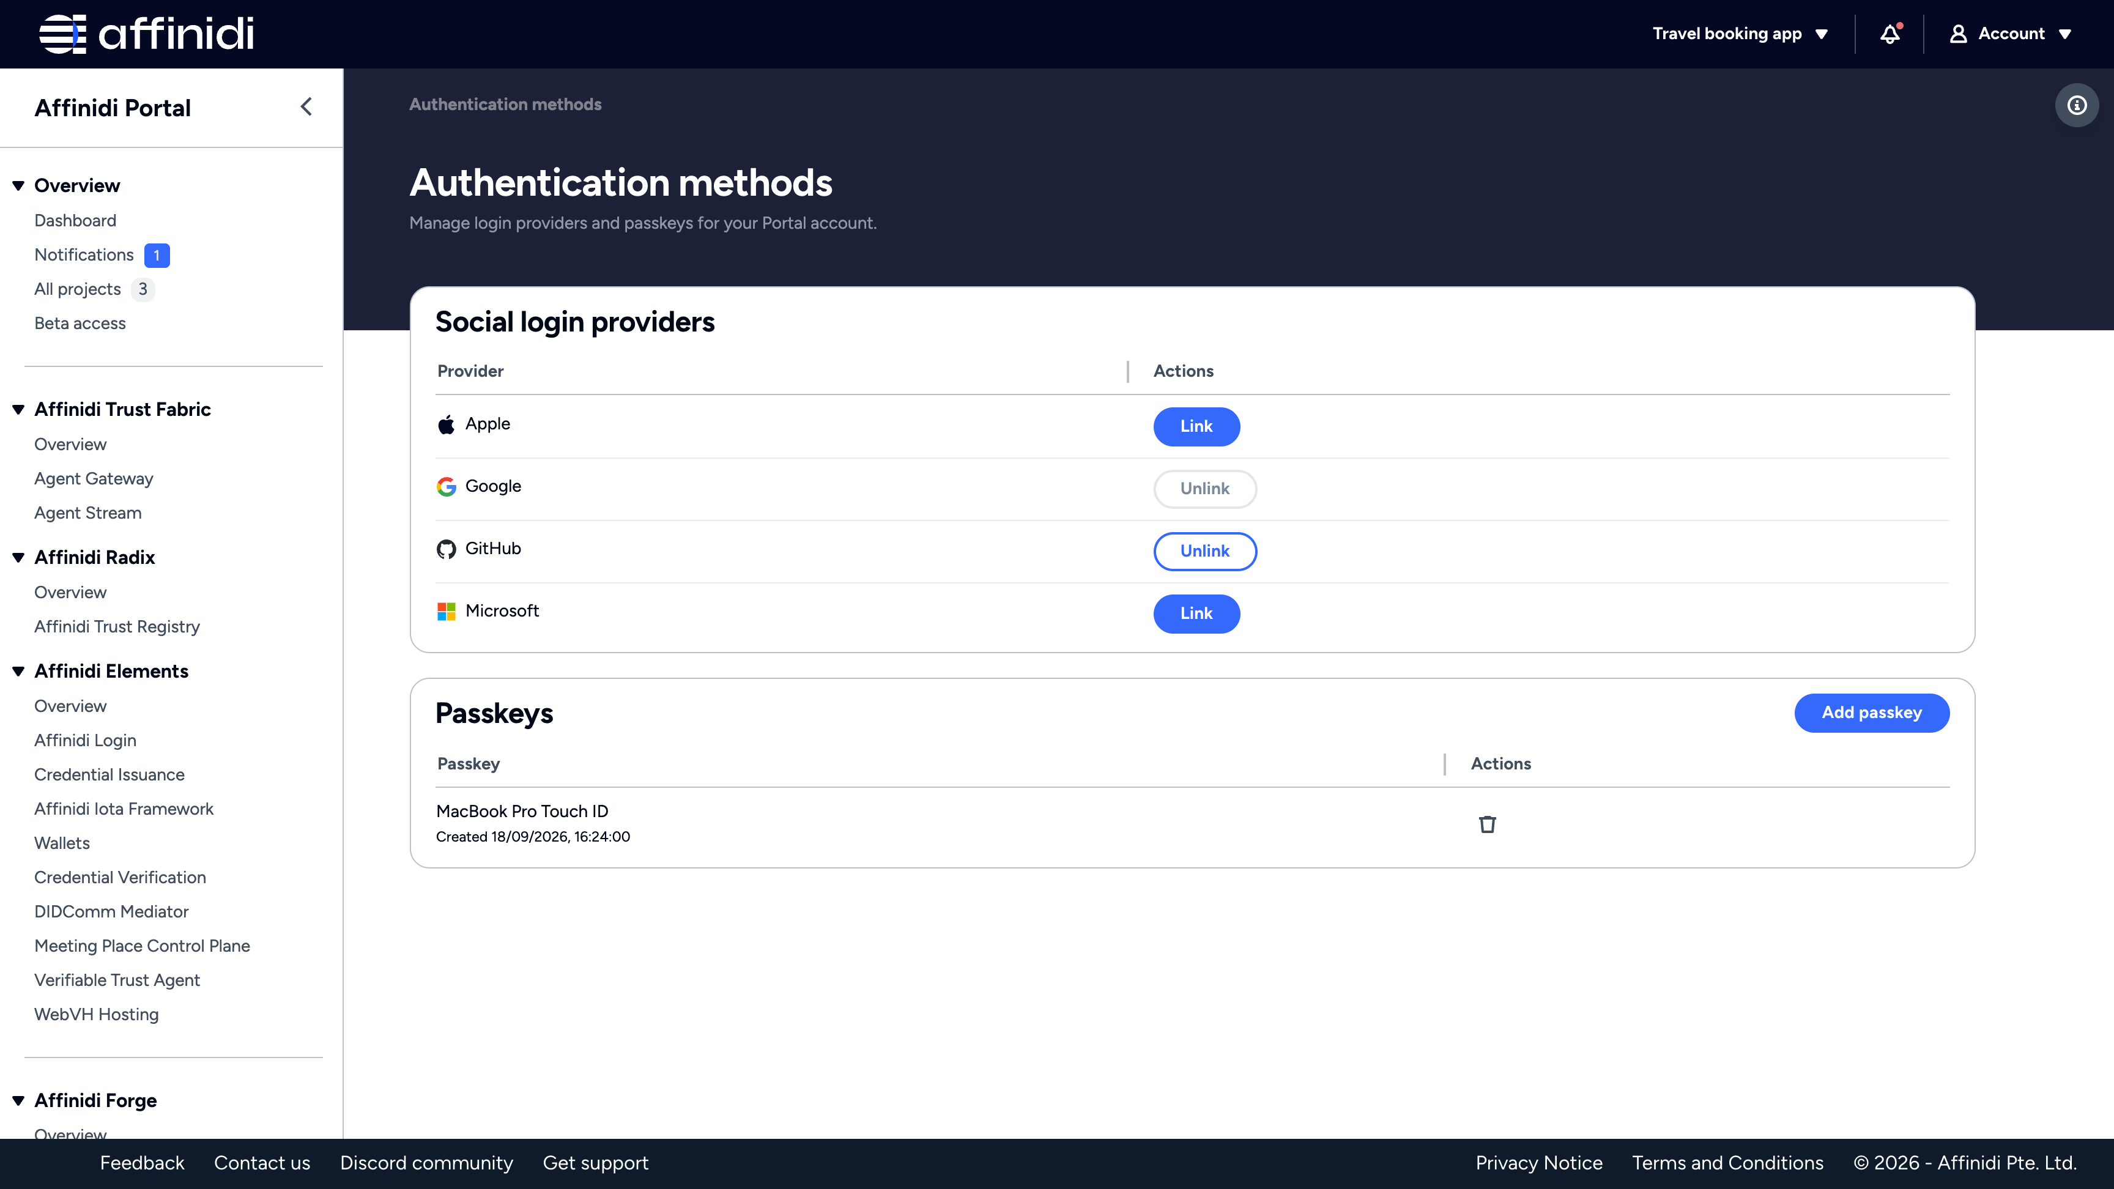This screenshot has height=1189, width=2114.
Task: Open Meeting Place Control Plane page
Action: click(x=142, y=946)
